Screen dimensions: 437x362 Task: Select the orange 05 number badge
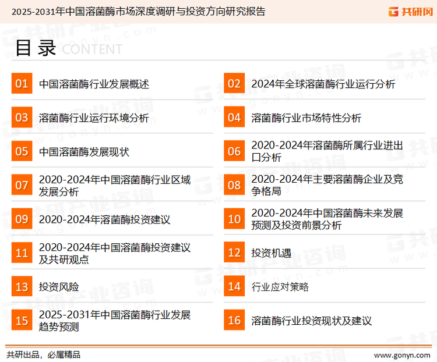22,151
